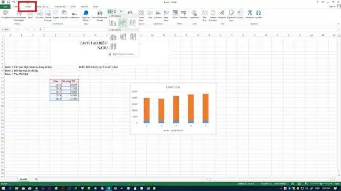This screenshot has width=341, height=191.
Task: Switch to the VIEW tab
Action: coord(95,7)
